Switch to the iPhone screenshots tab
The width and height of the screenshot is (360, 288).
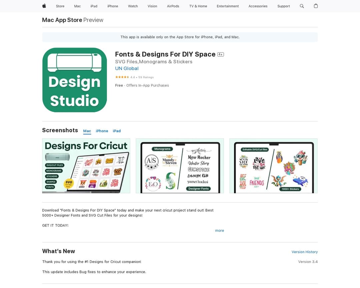[x=102, y=131]
